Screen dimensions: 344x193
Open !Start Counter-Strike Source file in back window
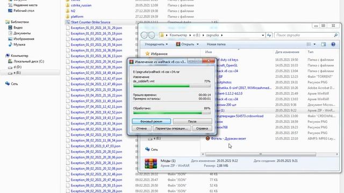pyautogui.click(x=91, y=22)
